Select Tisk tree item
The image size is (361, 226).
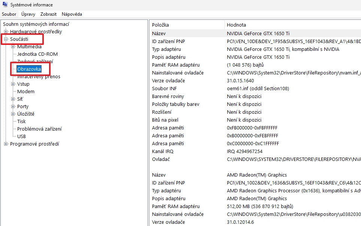(21, 121)
